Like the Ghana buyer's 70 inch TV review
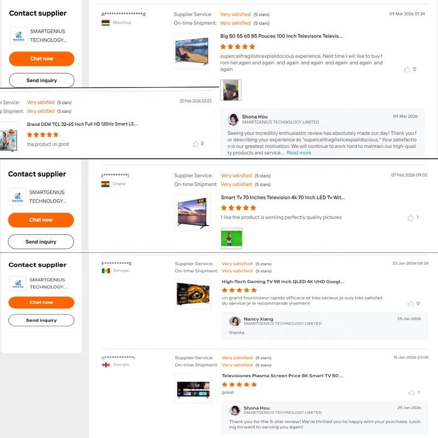438x438 pixels. pos(410,217)
